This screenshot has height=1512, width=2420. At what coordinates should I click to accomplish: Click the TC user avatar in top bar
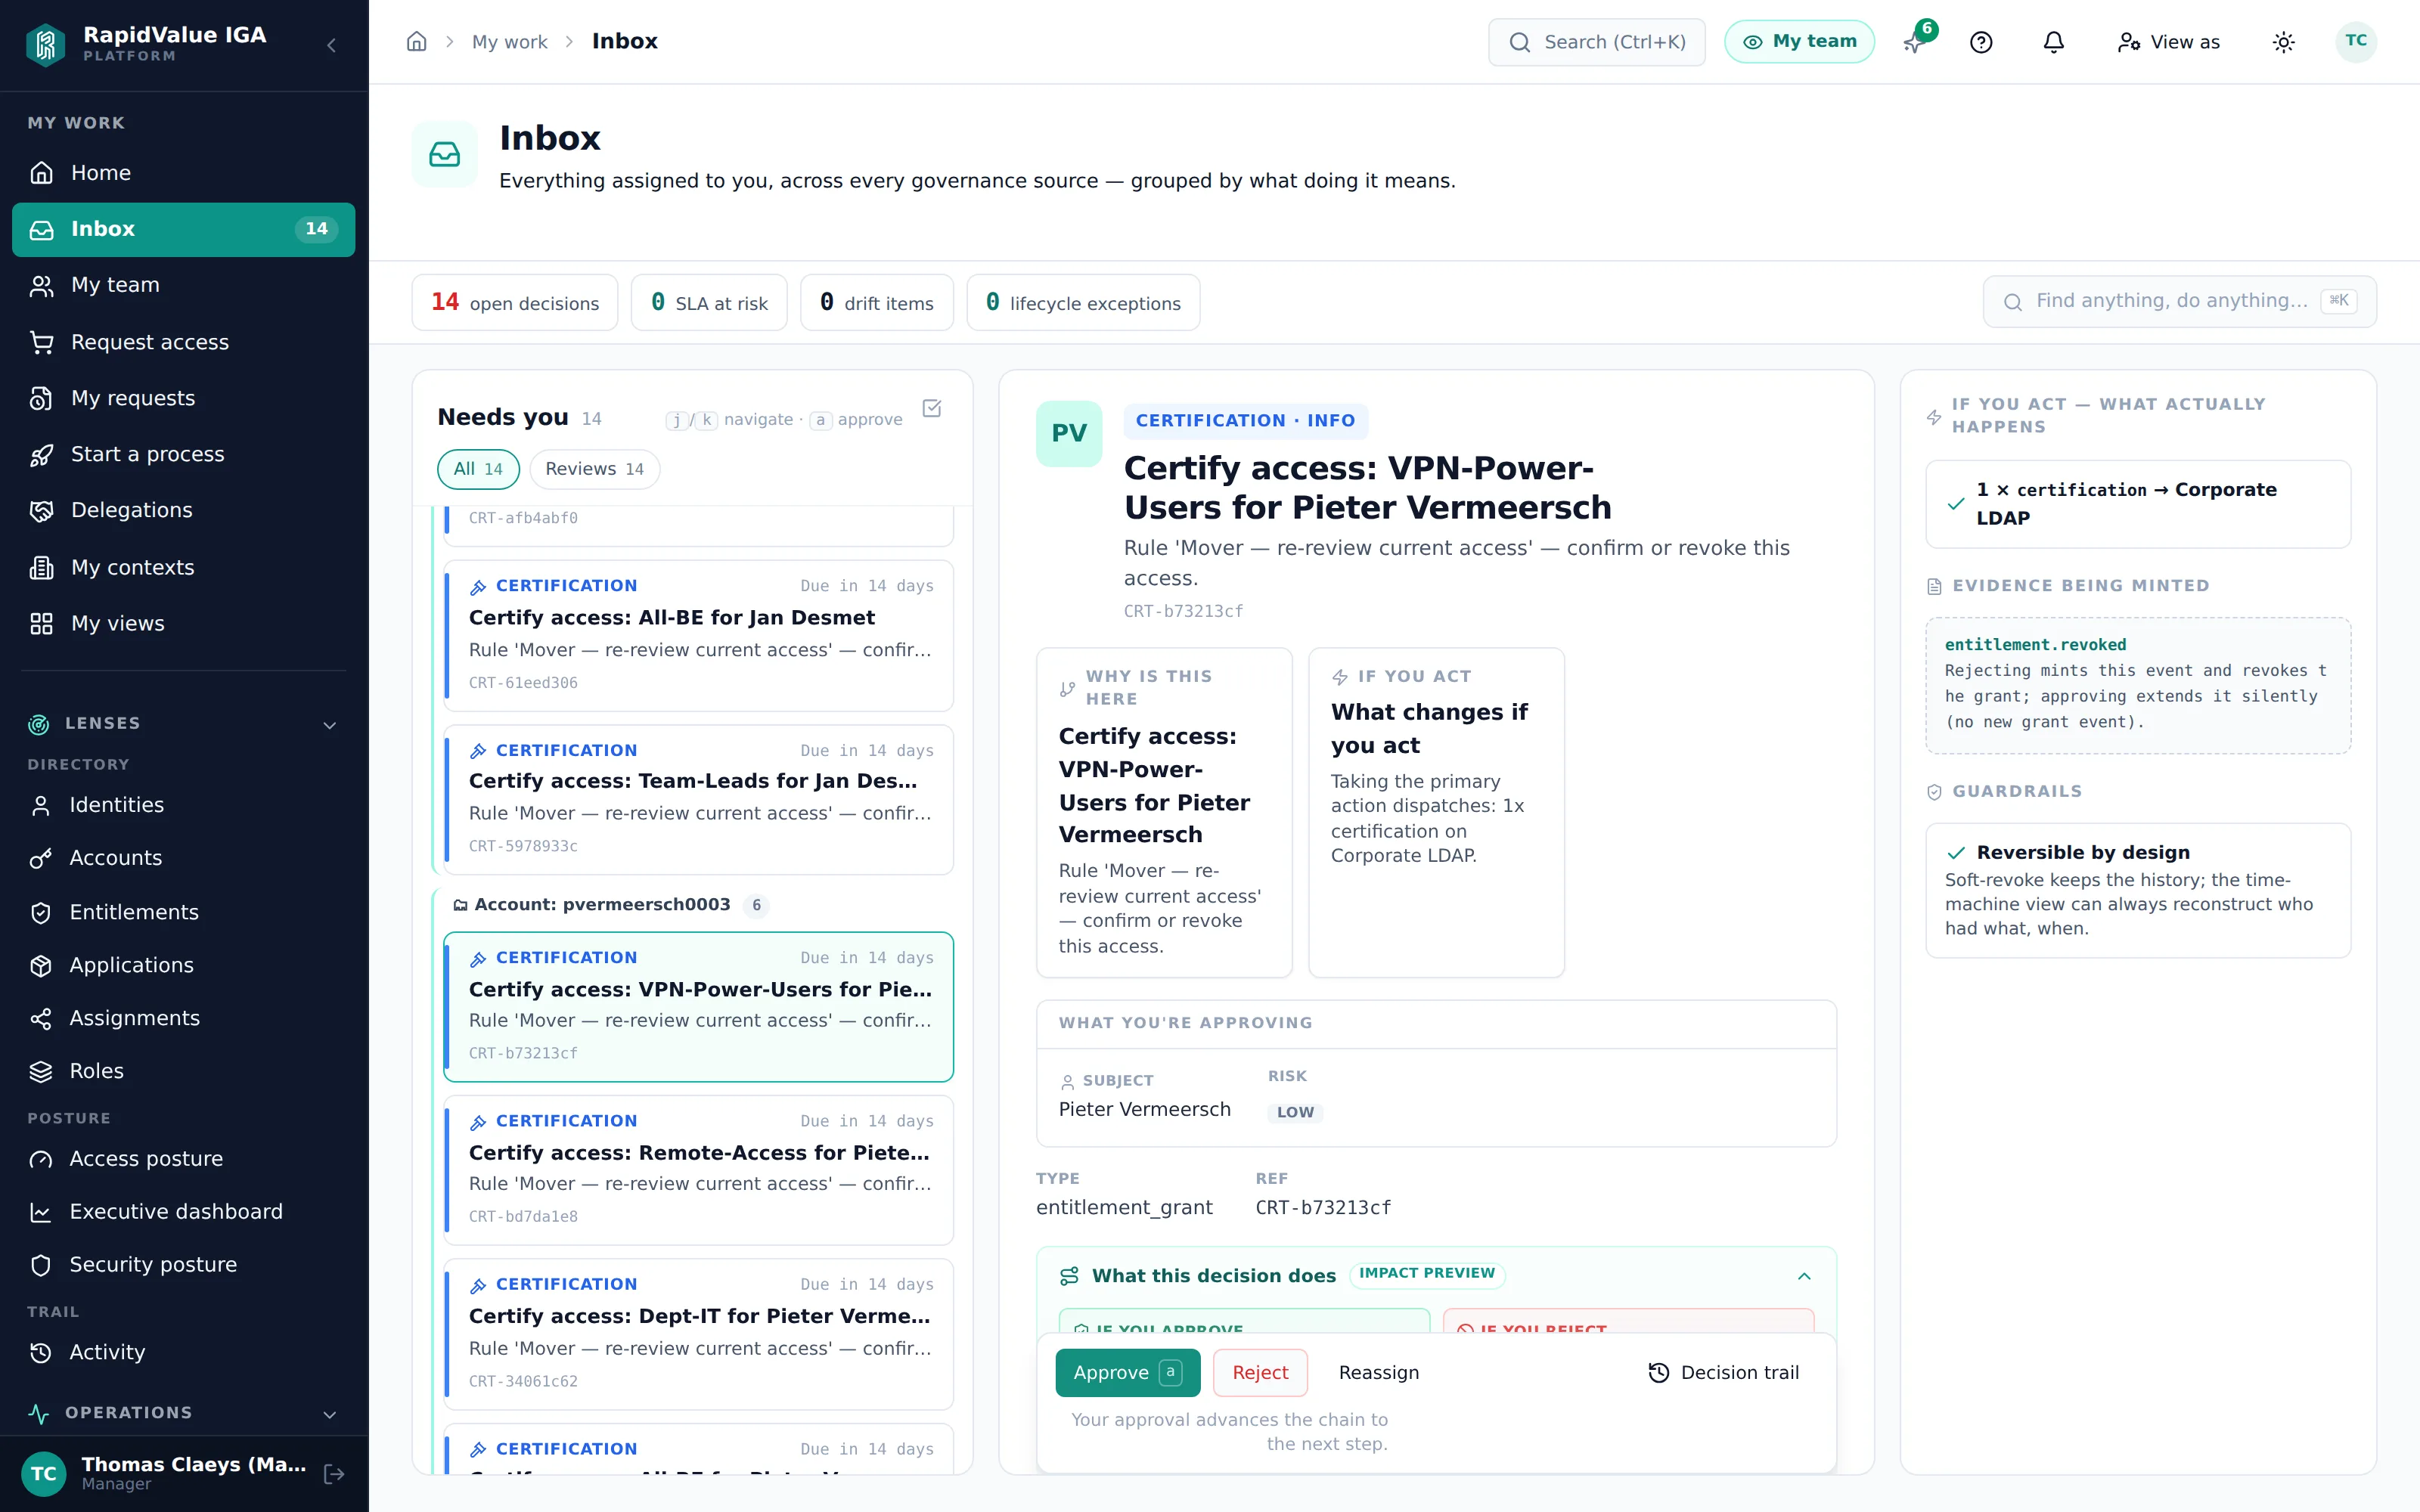pyautogui.click(x=2355, y=42)
